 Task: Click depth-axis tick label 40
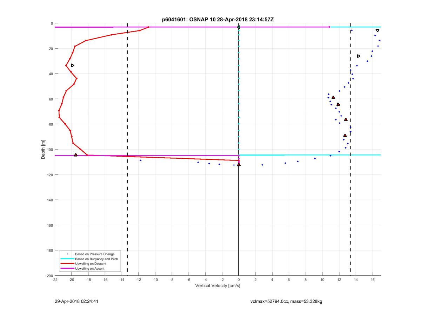pos(51,74)
